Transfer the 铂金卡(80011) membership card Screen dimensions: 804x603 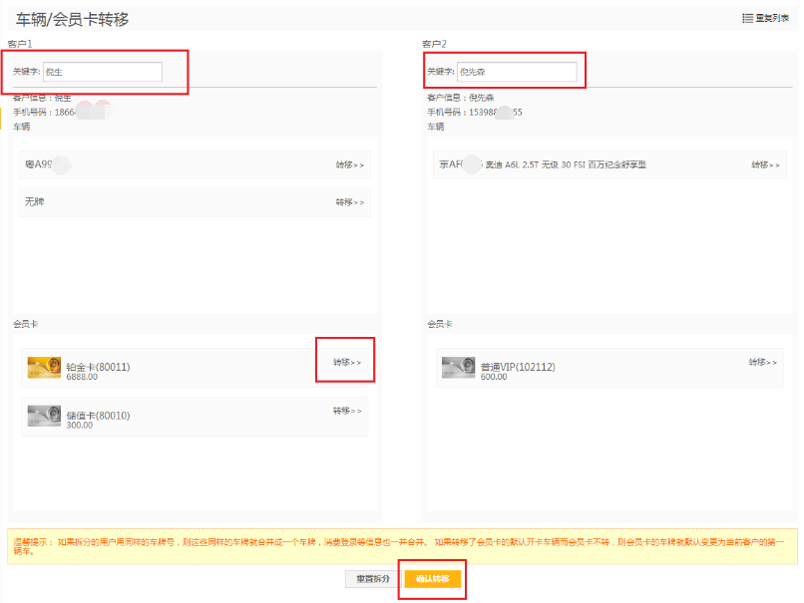[x=347, y=362]
